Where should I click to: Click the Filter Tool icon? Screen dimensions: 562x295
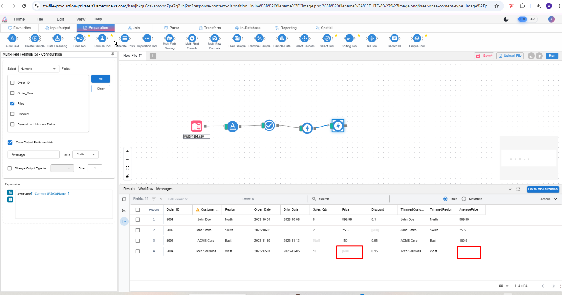[80, 39]
